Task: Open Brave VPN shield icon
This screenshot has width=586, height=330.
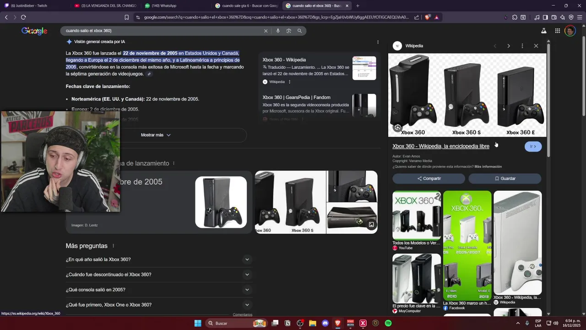Action: coord(571,17)
